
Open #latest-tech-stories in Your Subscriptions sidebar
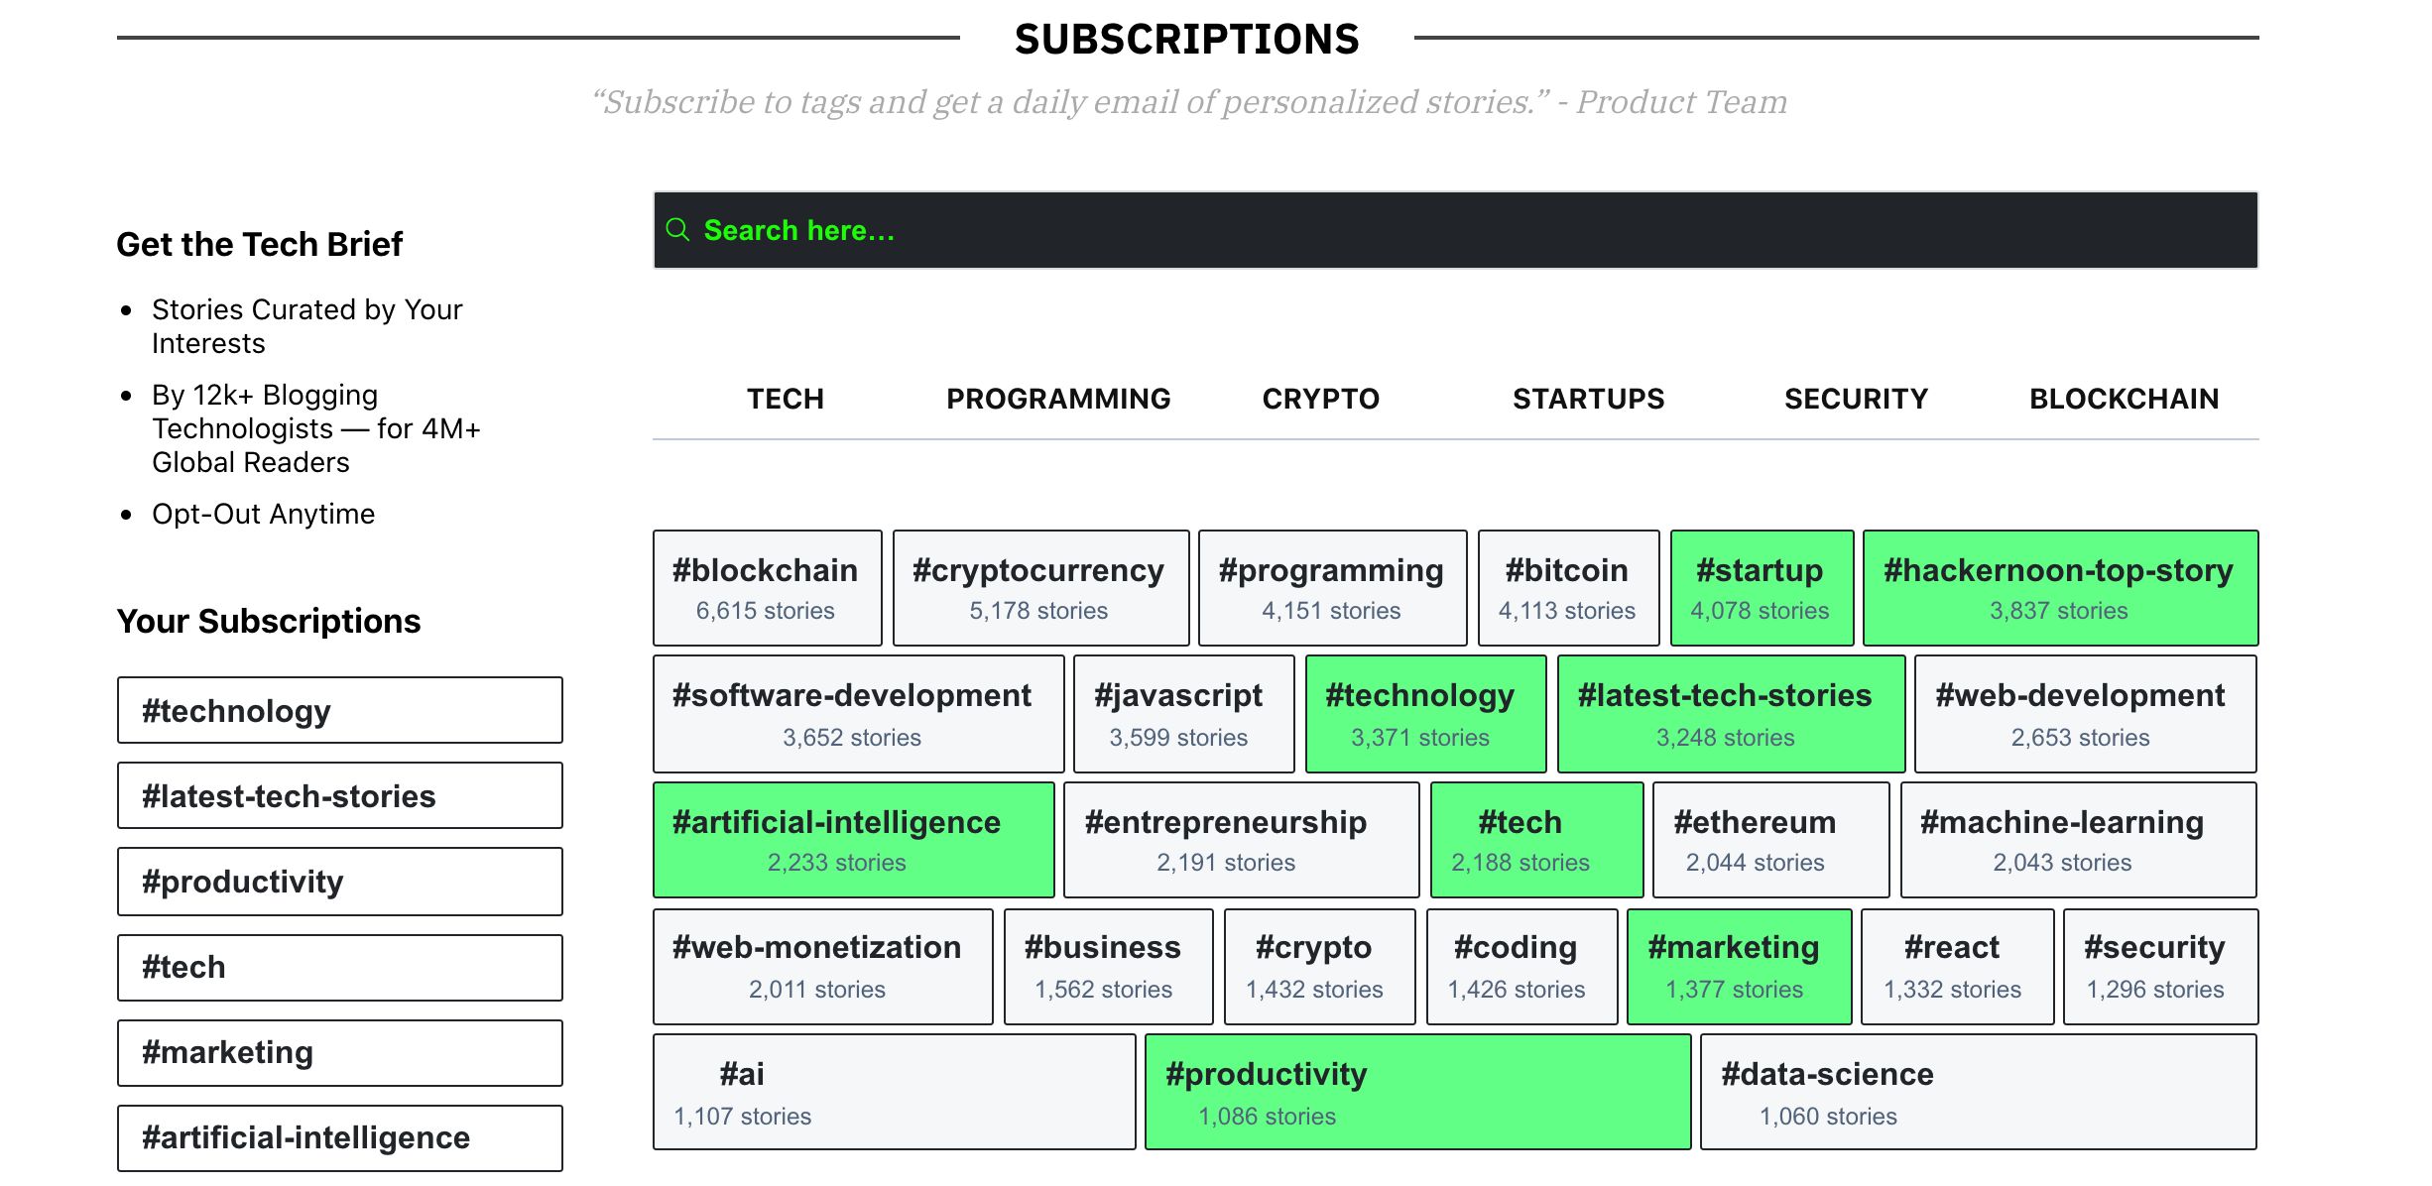(339, 795)
